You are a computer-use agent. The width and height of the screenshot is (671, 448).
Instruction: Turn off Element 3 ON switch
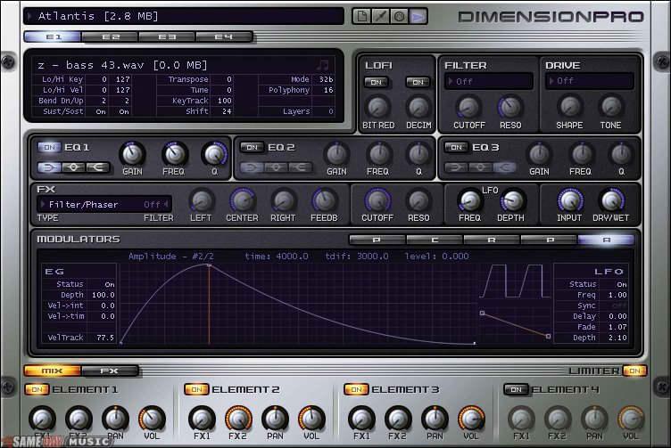tap(356, 389)
